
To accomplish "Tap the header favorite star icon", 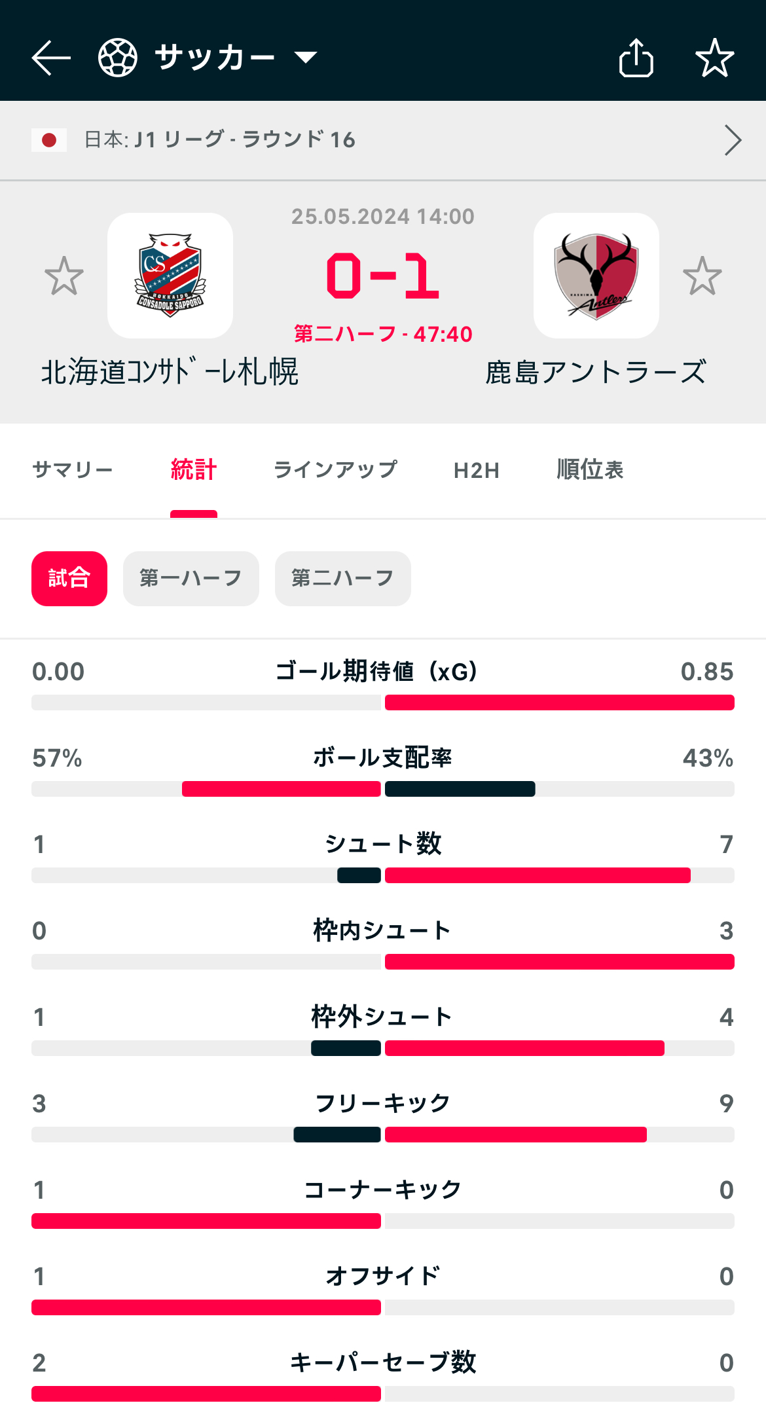I will 715,58.
